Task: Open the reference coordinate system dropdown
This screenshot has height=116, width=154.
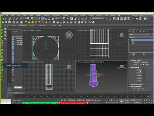Action: click(x=58, y=19)
